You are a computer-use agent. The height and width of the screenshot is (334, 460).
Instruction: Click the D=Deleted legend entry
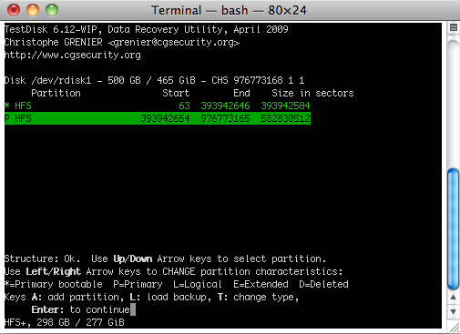click(323, 284)
